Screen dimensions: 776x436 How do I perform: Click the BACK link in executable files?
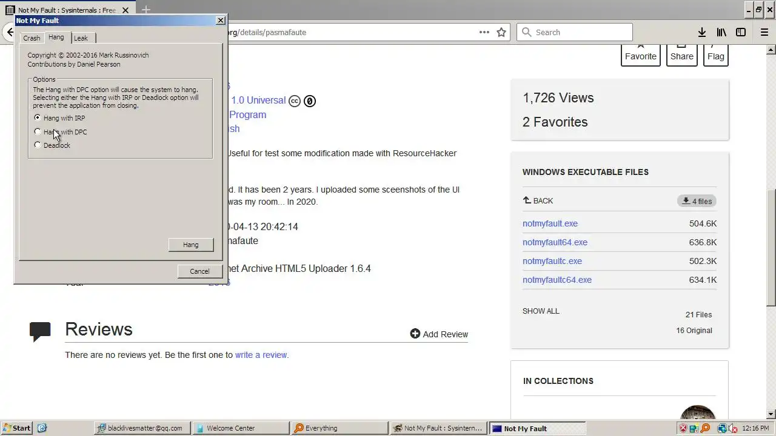tap(538, 200)
